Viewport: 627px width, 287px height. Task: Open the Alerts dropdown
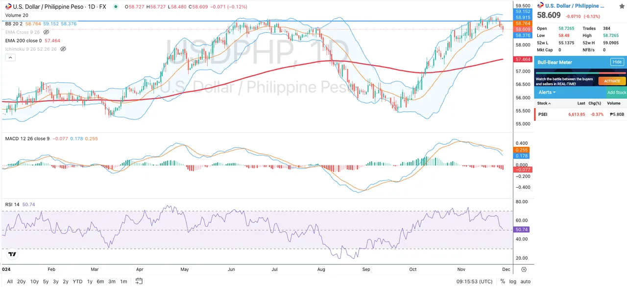tap(547, 92)
